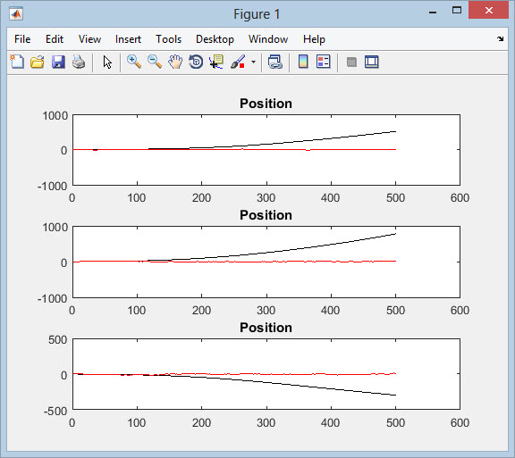Select the Brush/Select Data tool

(238, 62)
